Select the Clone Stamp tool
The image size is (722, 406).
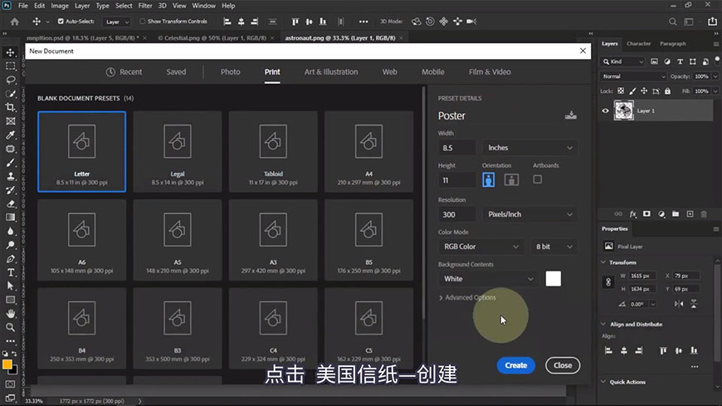(x=10, y=177)
